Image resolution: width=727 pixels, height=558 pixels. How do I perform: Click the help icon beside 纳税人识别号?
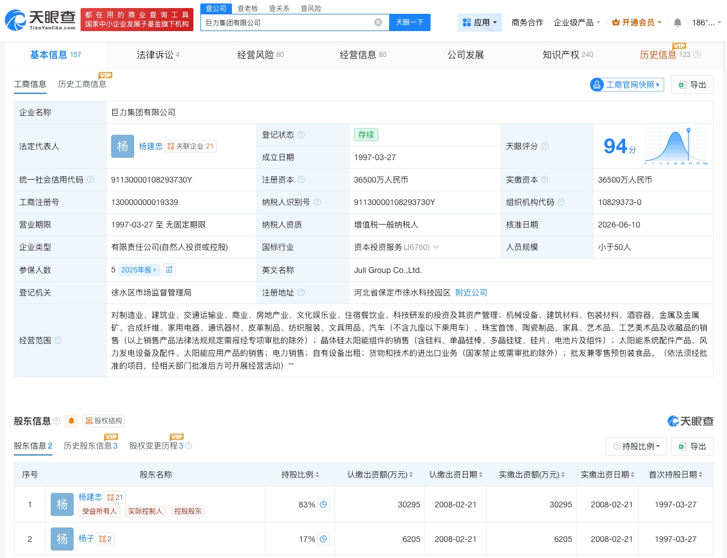coord(317,202)
